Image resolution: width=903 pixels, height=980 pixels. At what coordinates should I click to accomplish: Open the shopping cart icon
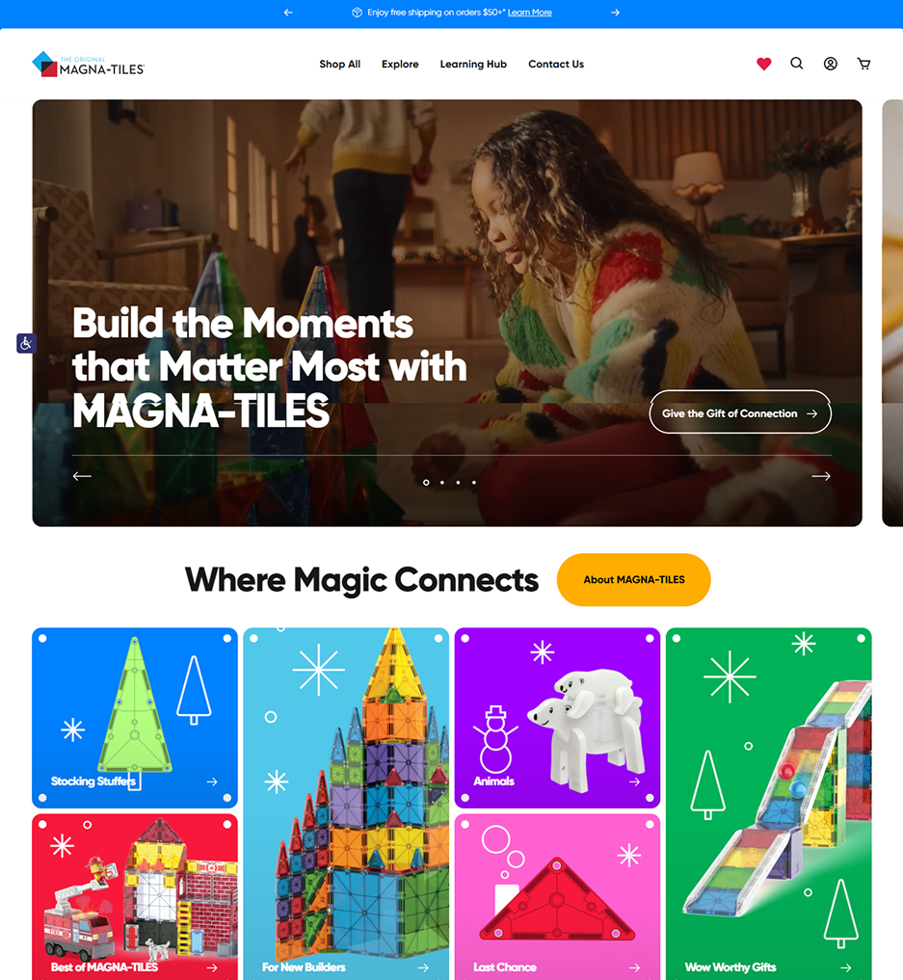pos(863,64)
